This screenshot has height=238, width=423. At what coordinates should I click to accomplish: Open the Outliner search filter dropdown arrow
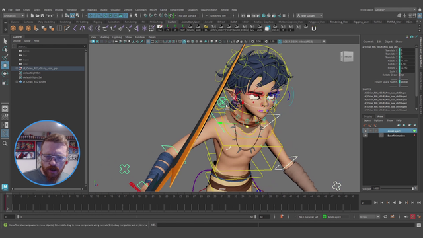click(x=85, y=46)
